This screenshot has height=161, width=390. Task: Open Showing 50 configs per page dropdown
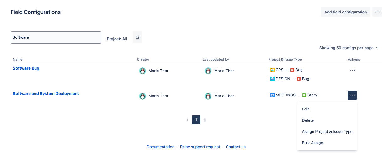click(x=349, y=48)
